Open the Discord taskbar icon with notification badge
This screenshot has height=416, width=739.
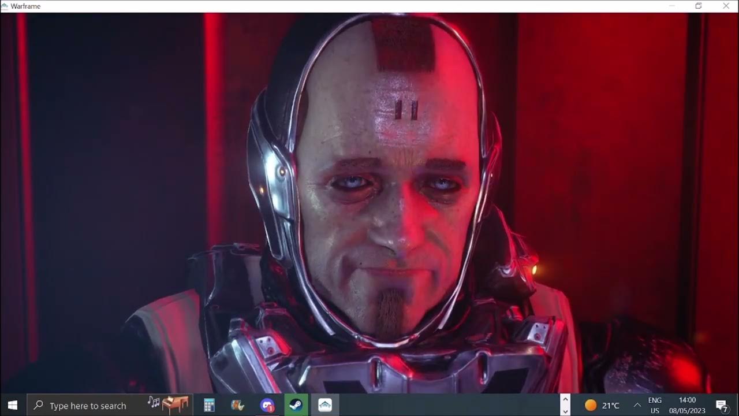[267, 406]
